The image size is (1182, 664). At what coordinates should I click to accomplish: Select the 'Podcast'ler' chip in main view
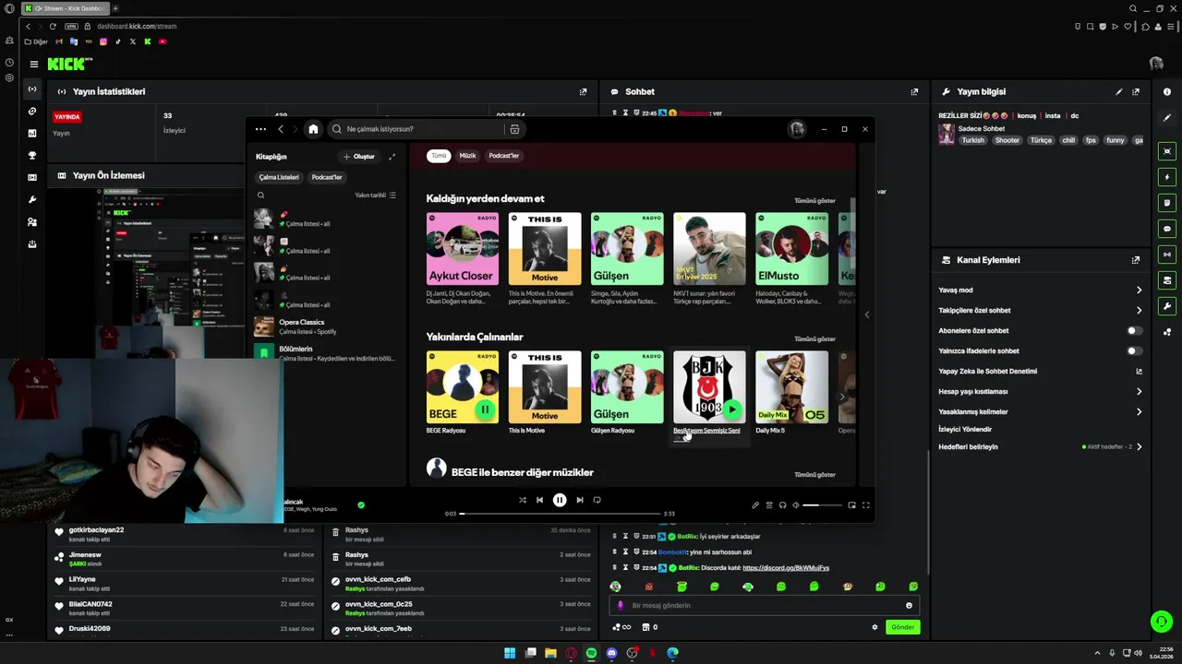click(503, 156)
